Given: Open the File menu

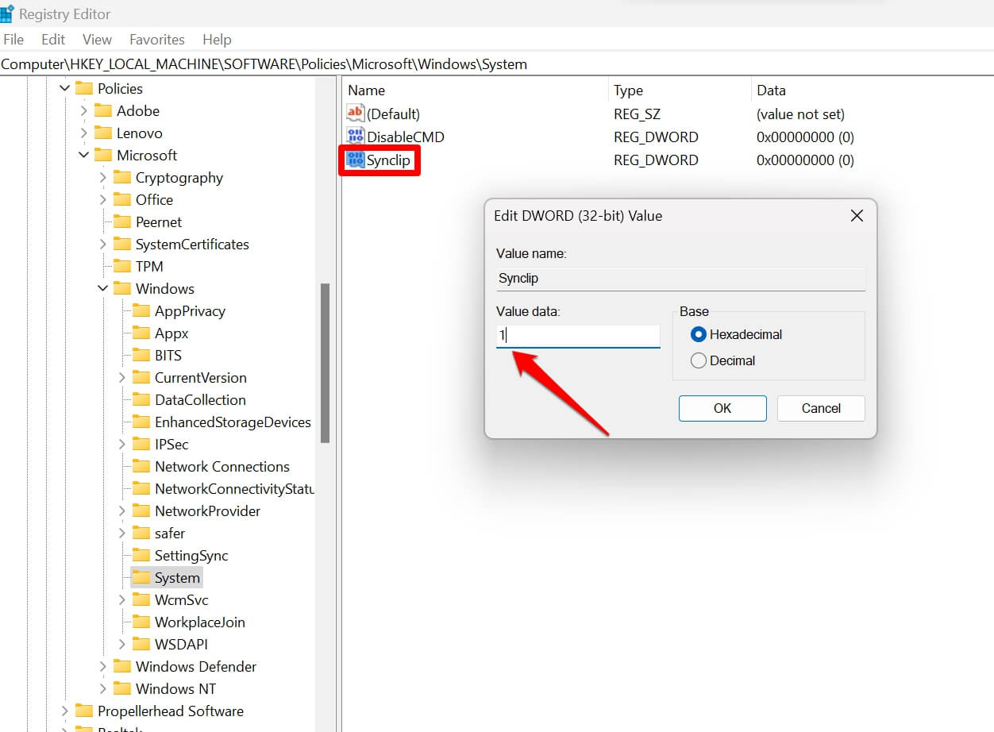Looking at the screenshot, I should (13, 39).
